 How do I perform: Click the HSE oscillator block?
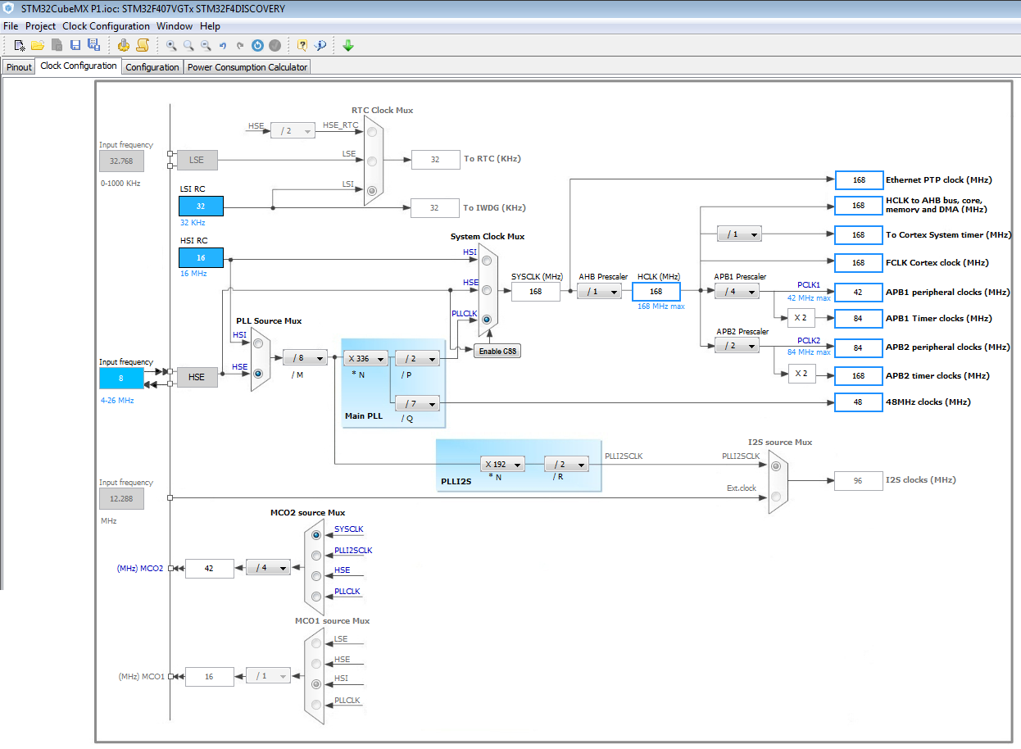(197, 377)
